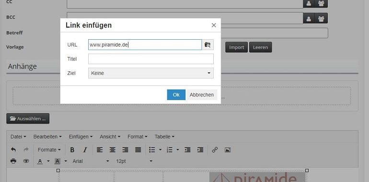
Task: Print the editor content
Action: click(13, 161)
